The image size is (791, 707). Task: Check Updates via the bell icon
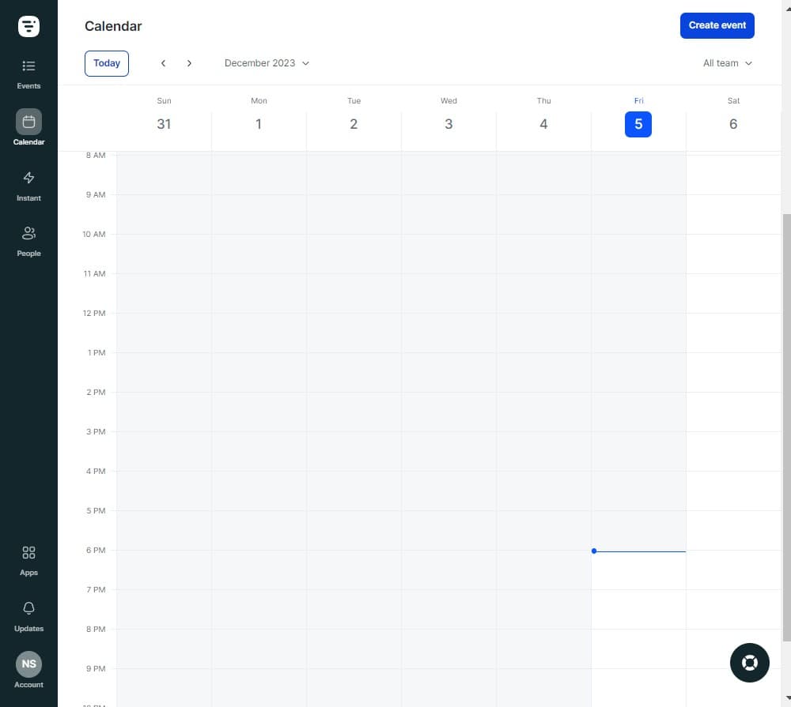point(28,614)
